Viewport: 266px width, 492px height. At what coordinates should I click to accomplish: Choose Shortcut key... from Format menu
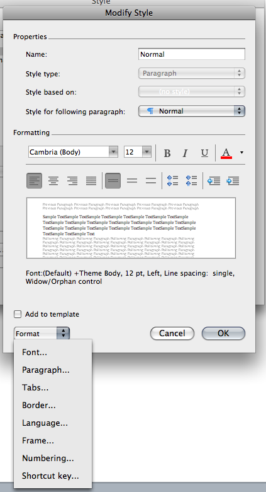[53, 476]
